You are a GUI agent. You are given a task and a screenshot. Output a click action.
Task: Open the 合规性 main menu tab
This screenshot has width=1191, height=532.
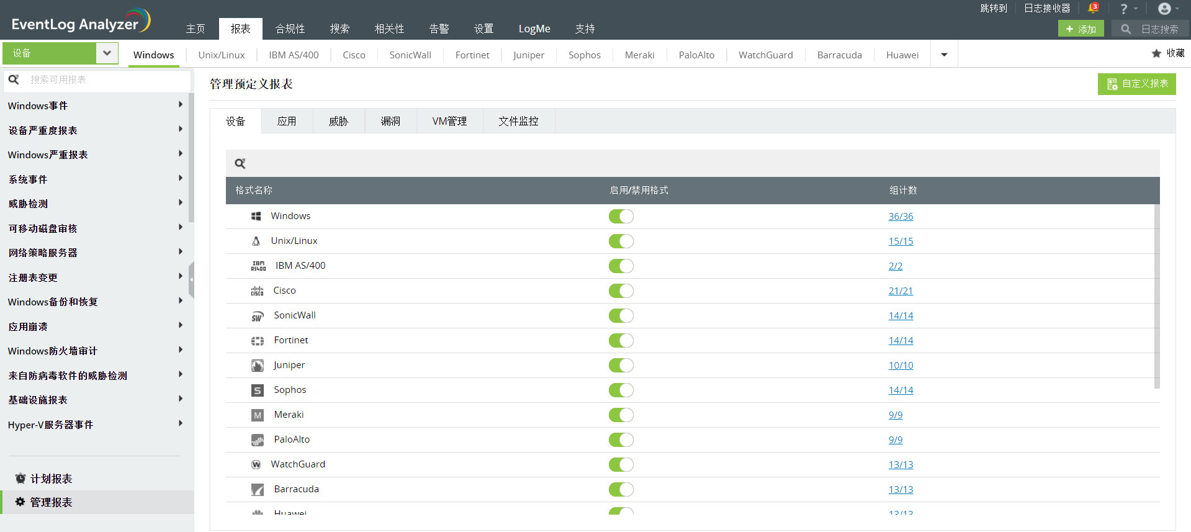(290, 29)
